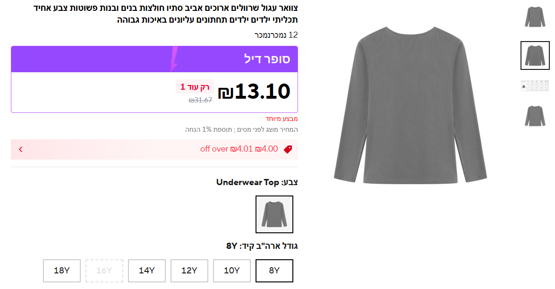This screenshot has width=555, height=289.
Task: Click the red coupon tag icon
Action: point(288,149)
